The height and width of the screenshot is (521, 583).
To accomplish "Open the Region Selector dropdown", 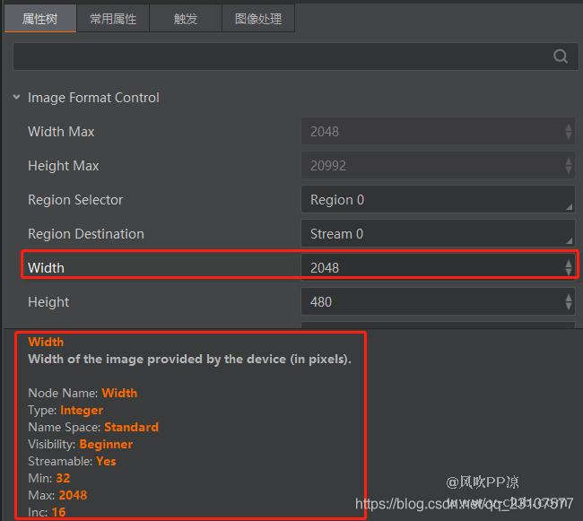I will click(437, 200).
